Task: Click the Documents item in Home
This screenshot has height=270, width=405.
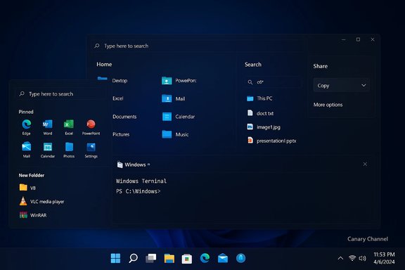Action: click(x=124, y=117)
